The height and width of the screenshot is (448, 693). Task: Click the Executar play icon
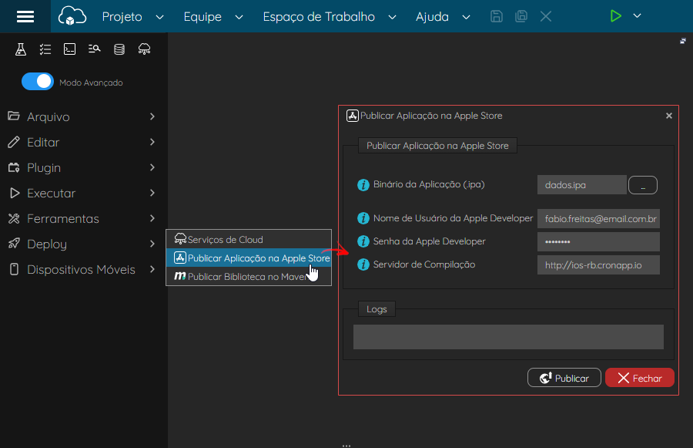pyautogui.click(x=15, y=193)
